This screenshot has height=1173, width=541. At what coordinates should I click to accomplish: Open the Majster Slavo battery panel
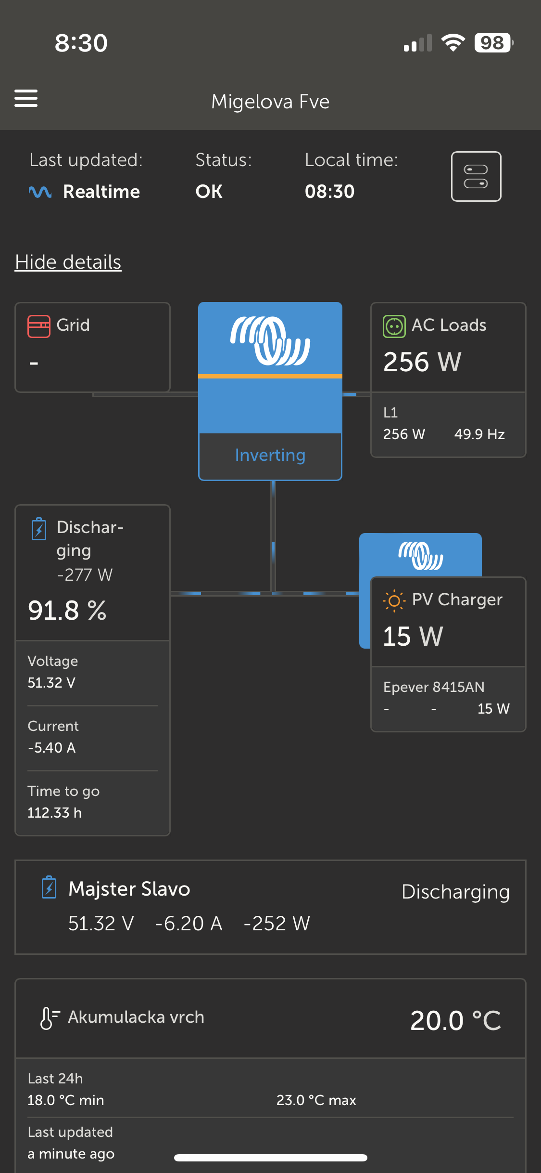270,907
